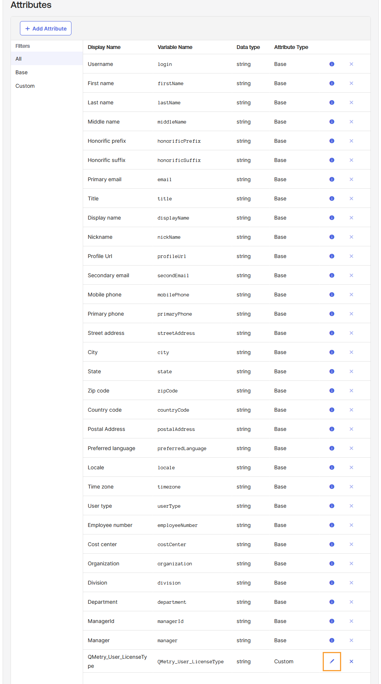Click the Variable Name column header

(175, 47)
